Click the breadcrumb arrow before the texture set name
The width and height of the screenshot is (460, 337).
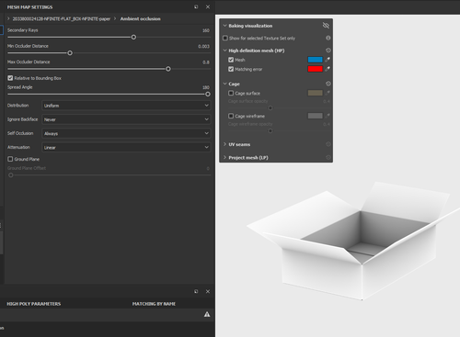pyautogui.click(x=8, y=18)
